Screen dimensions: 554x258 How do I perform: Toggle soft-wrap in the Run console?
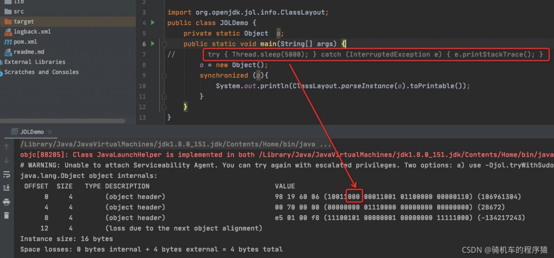point(6,174)
